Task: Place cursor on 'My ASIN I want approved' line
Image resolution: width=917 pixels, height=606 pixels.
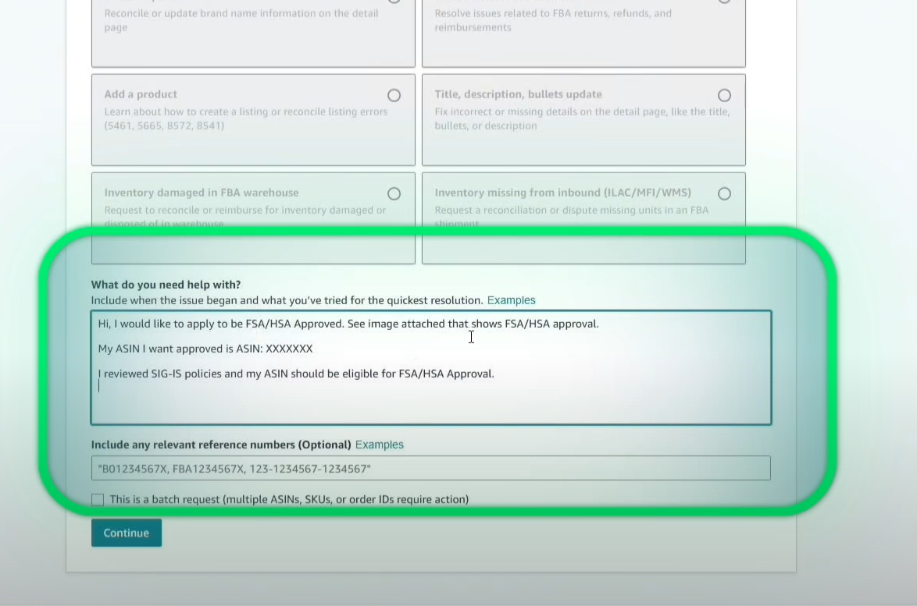Action: pos(205,349)
